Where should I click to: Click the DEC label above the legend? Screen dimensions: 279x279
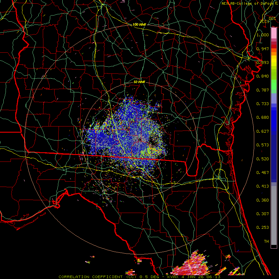(x=272, y=19)
